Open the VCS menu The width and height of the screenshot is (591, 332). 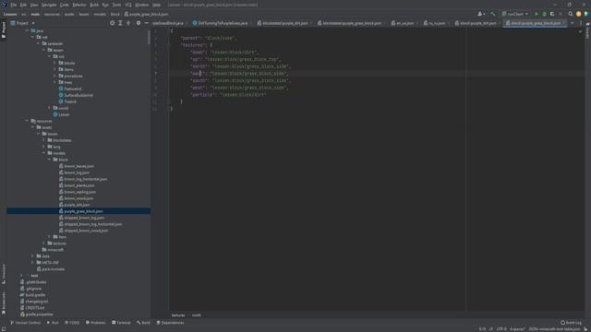click(128, 5)
